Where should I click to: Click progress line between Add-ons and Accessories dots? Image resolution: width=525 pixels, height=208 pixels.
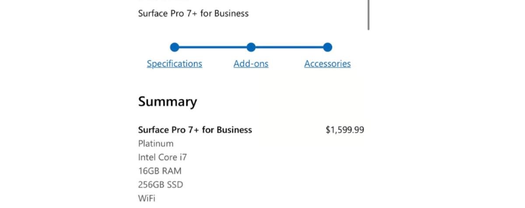pos(289,47)
